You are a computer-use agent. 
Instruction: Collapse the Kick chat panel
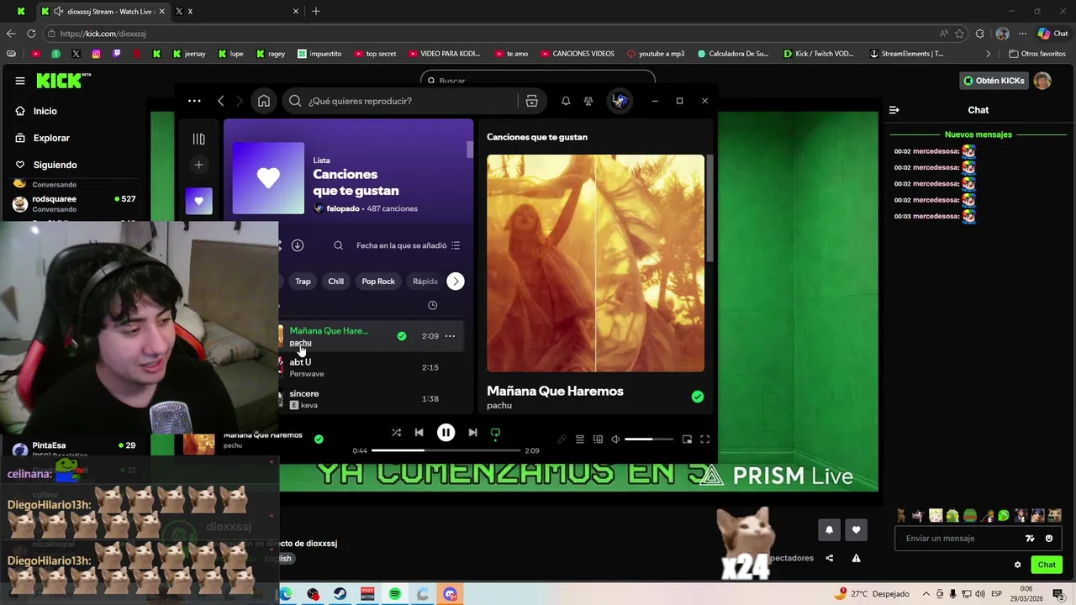pos(894,110)
